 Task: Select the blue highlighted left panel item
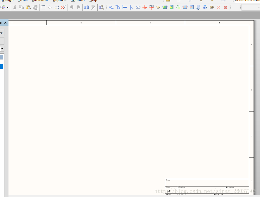(x=1, y=66)
